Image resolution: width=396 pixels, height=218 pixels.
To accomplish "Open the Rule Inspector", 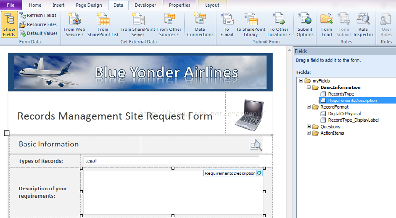I will [x=363, y=25].
